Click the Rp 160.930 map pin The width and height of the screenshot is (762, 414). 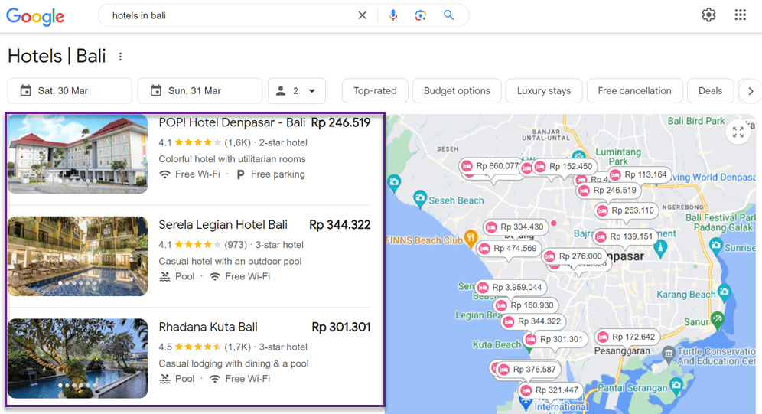pyautogui.click(x=526, y=305)
